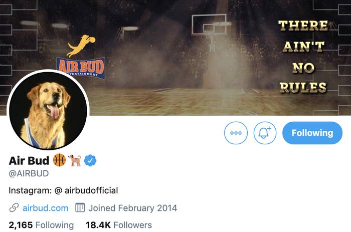View the 18.4K Followers list

click(119, 225)
